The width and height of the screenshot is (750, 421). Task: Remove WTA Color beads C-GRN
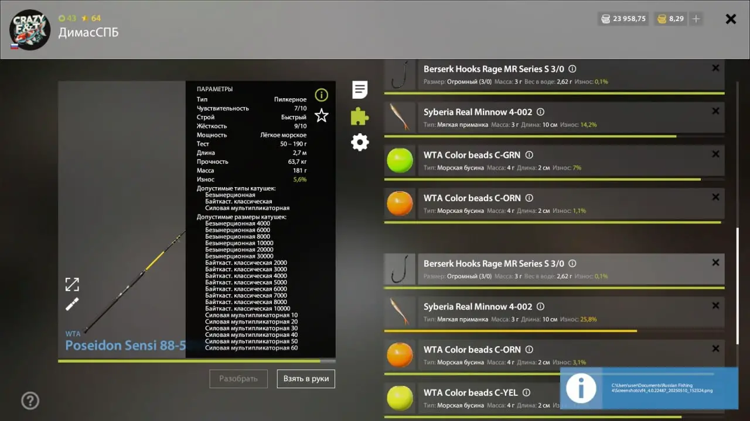[715, 154]
